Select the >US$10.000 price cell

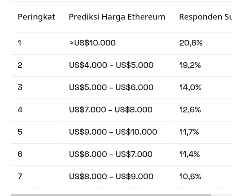point(92,43)
